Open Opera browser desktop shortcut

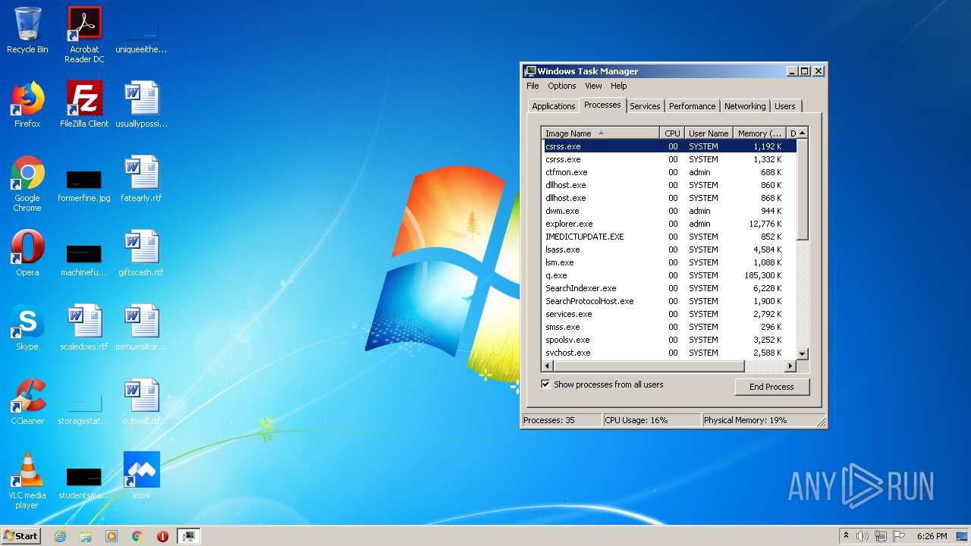[27, 253]
